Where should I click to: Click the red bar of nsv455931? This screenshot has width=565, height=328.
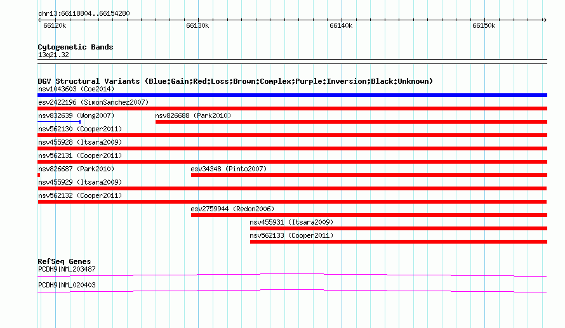pyautogui.click(x=399, y=228)
